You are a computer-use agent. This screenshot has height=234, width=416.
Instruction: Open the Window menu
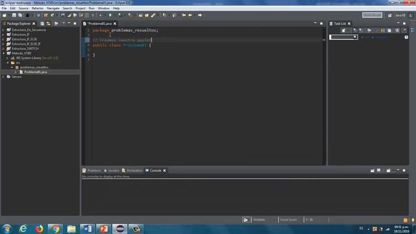tap(103, 8)
